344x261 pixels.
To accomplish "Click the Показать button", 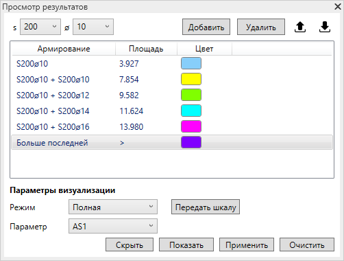I will tap(186, 245).
